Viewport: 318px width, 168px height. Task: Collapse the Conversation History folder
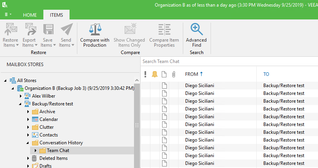28,143
